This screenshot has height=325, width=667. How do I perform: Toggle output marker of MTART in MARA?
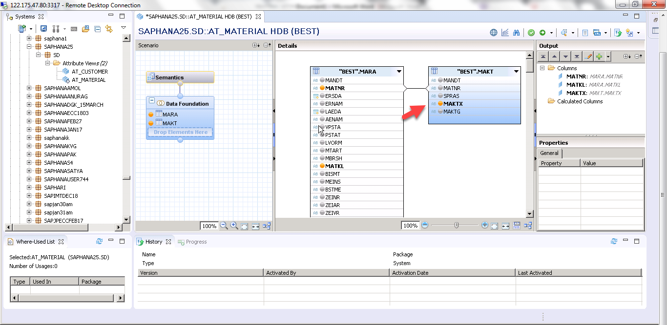click(x=322, y=151)
